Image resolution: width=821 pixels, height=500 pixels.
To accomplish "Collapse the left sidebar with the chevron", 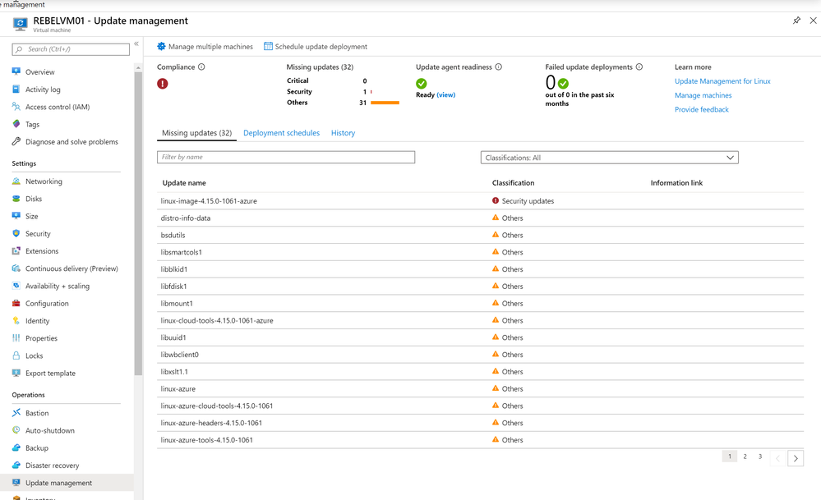I will [136, 44].
